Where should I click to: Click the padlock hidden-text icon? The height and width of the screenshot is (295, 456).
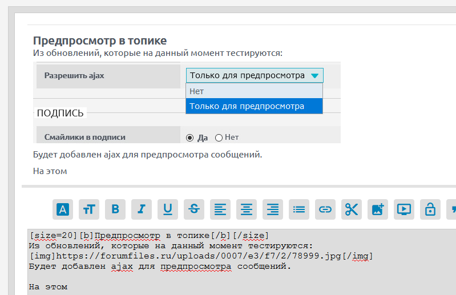coord(430,209)
